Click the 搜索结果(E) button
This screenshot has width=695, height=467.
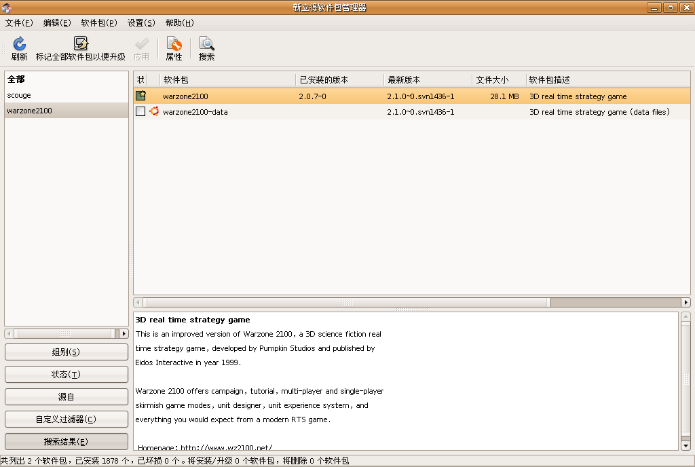pos(67,442)
